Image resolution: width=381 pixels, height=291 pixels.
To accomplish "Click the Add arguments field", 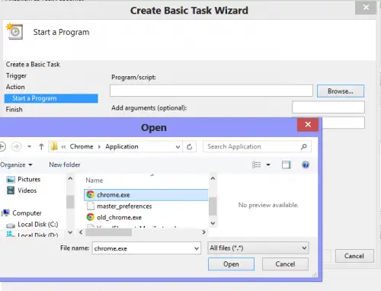I will pyautogui.click(x=328, y=107).
